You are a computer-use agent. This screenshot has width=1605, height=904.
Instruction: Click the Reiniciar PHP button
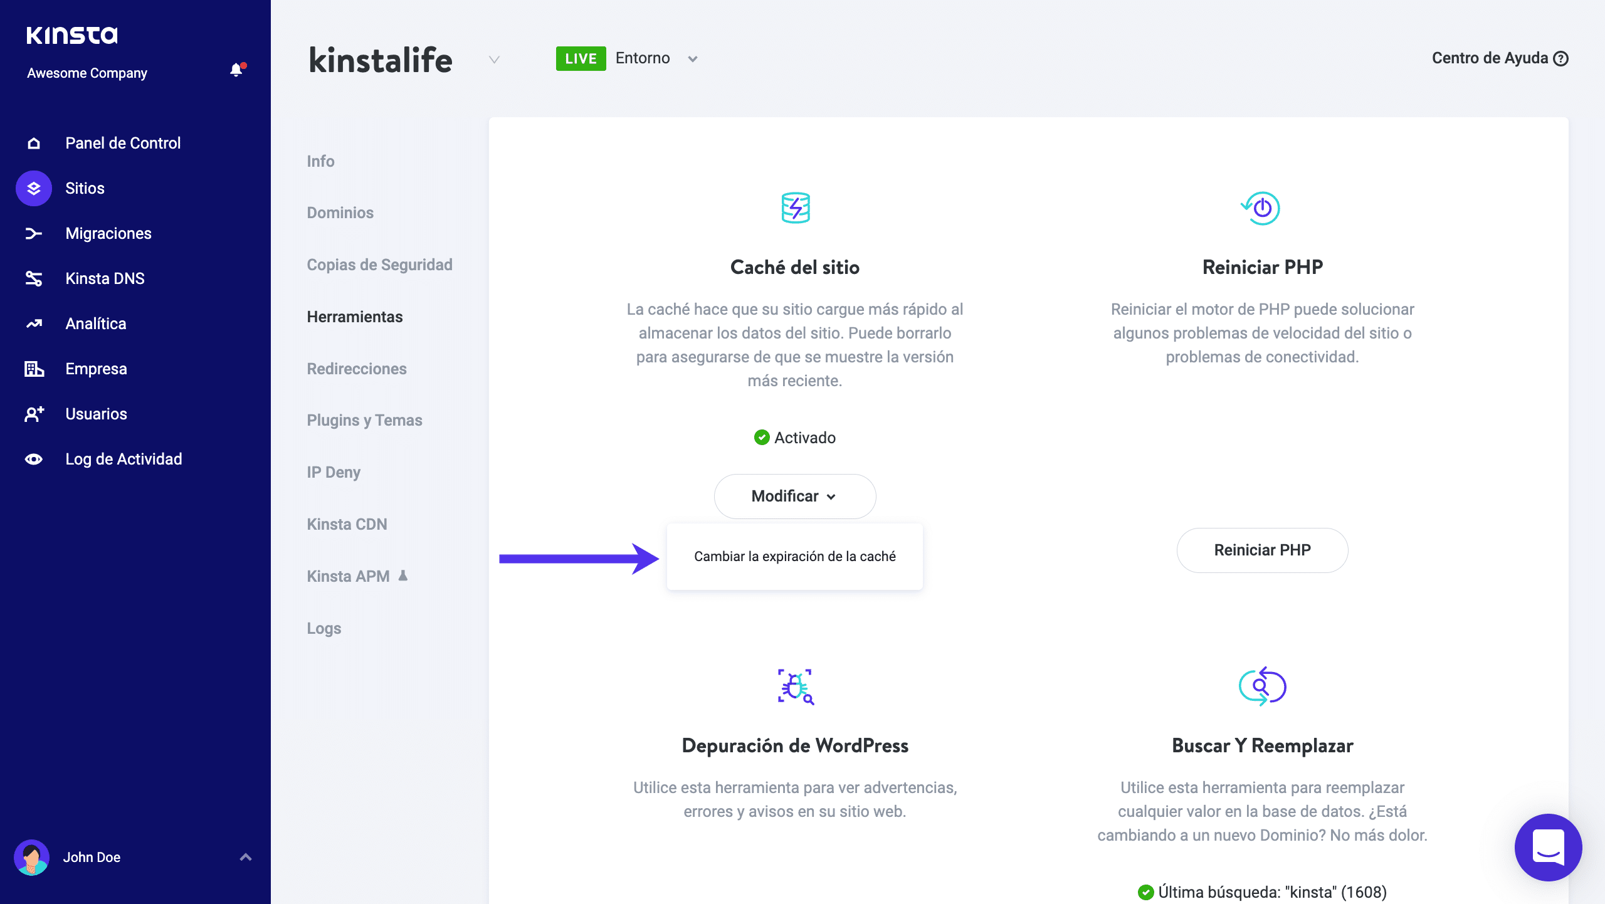click(1262, 550)
